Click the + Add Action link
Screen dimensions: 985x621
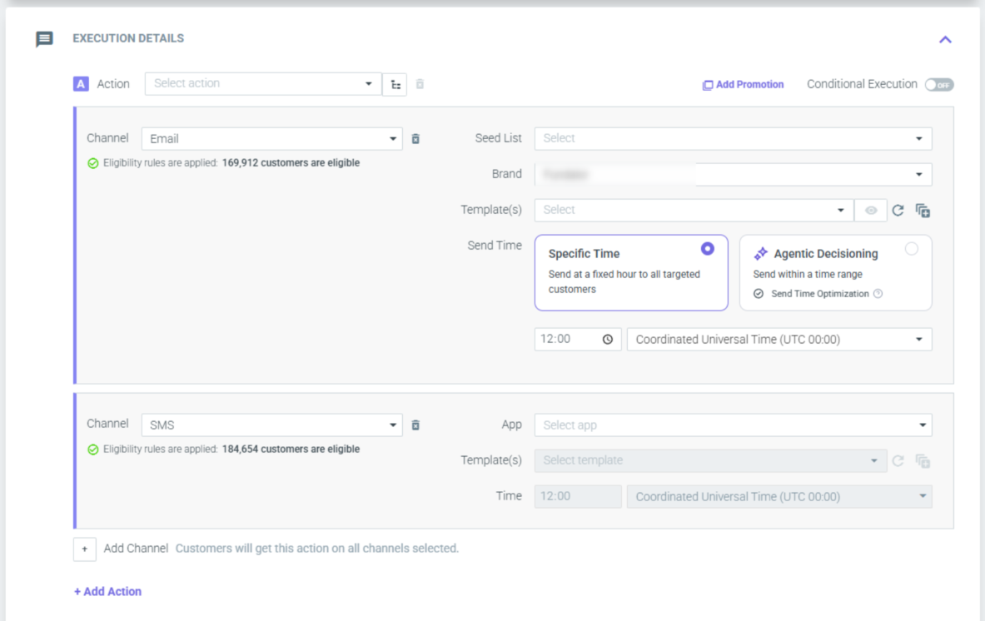[107, 592]
